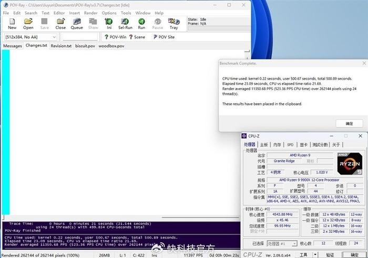Open the File menu in POV-Ray
This screenshot has height=258, width=368.
[x=6, y=13]
